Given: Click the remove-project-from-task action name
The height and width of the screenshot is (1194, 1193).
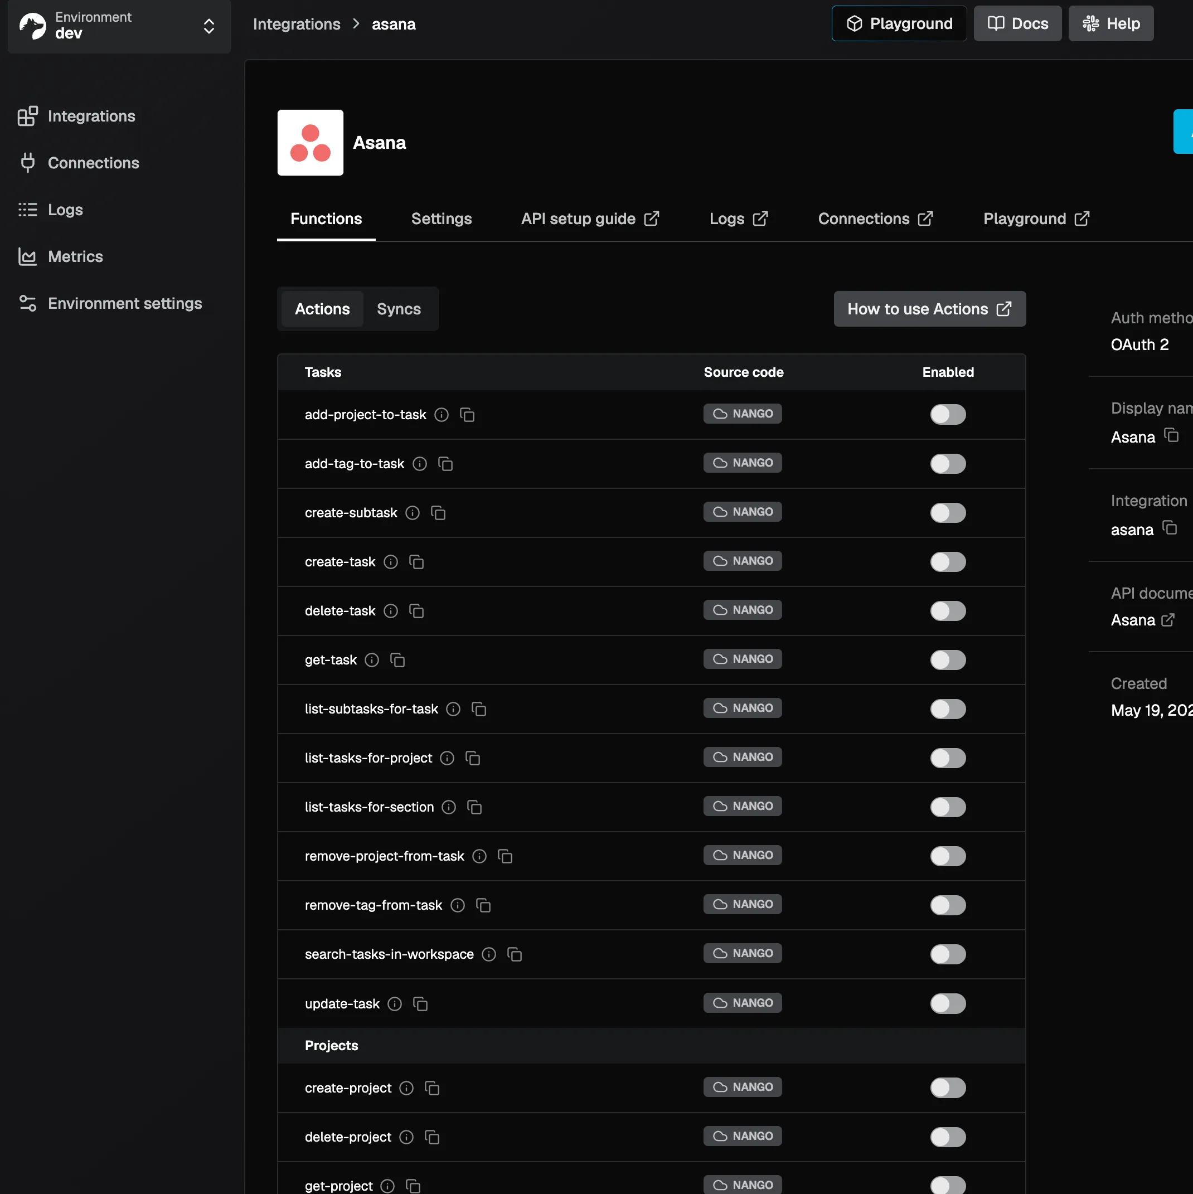Looking at the screenshot, I should (x=384, y=856).
